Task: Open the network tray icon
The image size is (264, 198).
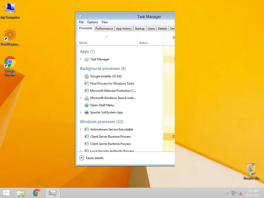Action: click(x=234, y=193)
